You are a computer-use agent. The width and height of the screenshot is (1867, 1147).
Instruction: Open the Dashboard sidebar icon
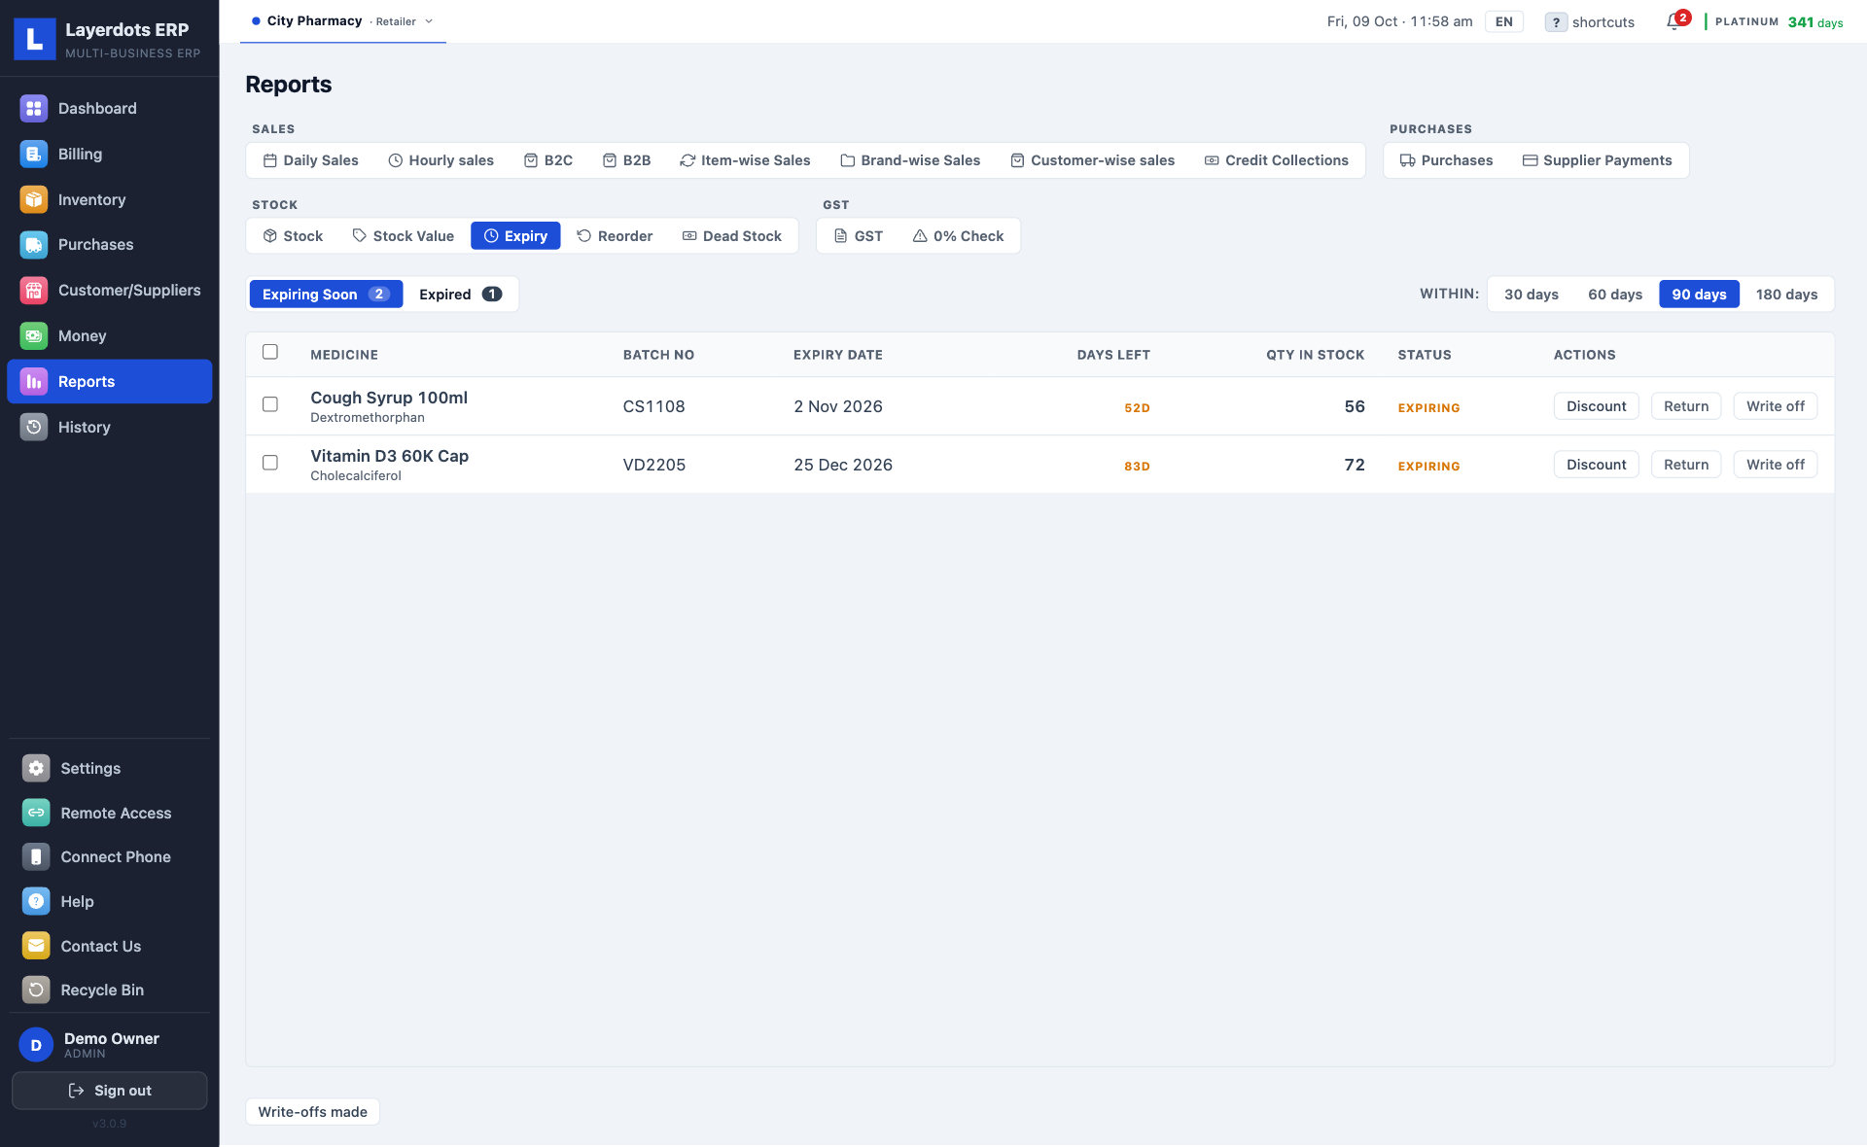click(x=34, y=109)
